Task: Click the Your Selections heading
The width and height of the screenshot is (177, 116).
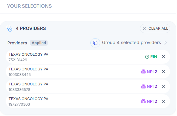Action: pyautogui.click(x=29, y=6)
